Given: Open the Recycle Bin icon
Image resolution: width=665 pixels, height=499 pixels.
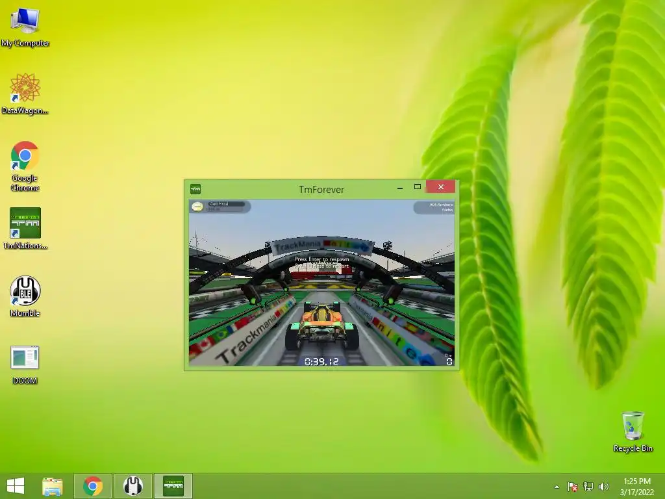Looking at the screenshot, I should [633, 431].
